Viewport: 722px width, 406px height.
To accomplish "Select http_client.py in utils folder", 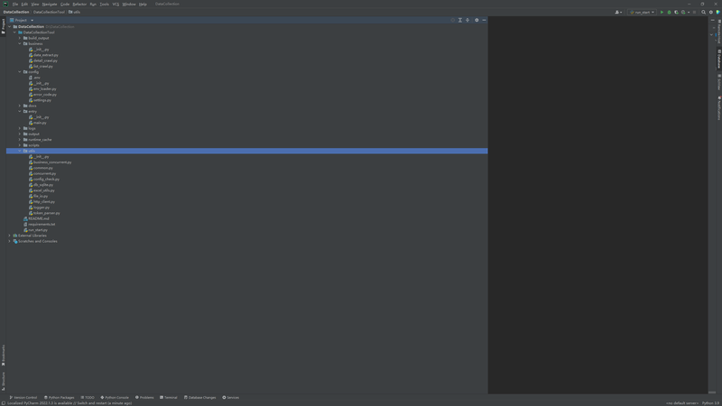I will [x=43, y=201].
